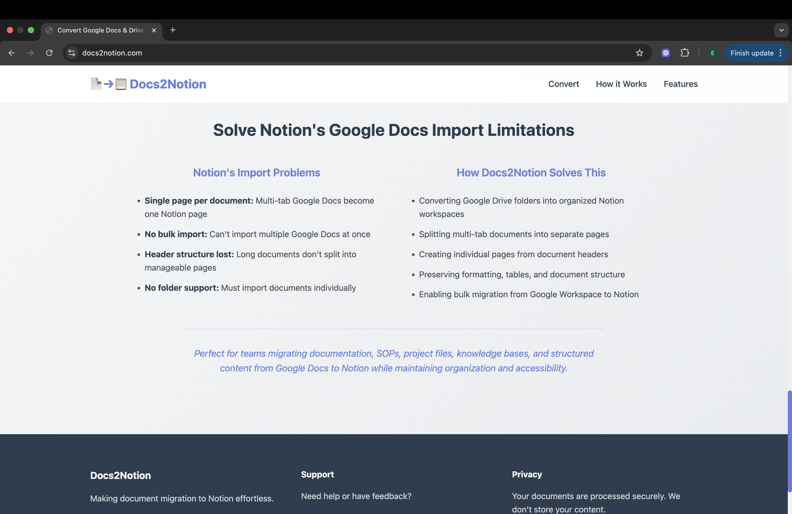Click the footer Docs2Notion title
This screenshot has height=514, width=792.
tap(120, 476)
